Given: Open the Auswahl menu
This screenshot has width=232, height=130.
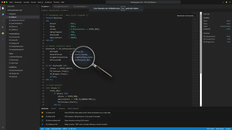Looking at the screenshot, I should (26, 2).
